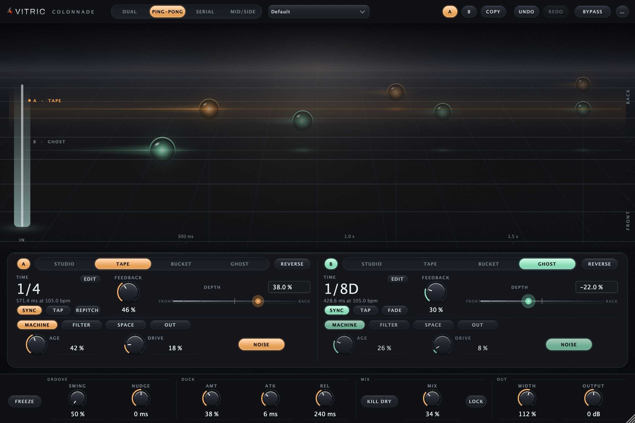Image resolution: width=635 pixels, height=423 pixels.
Task: Click channel B Depth slider handle
Action: (528, 301)
